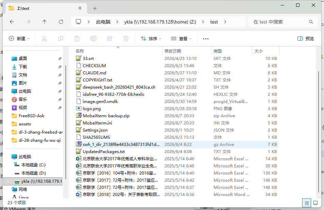Navigate up one folder level
This screenshot has height=210, width=324.
44,22
